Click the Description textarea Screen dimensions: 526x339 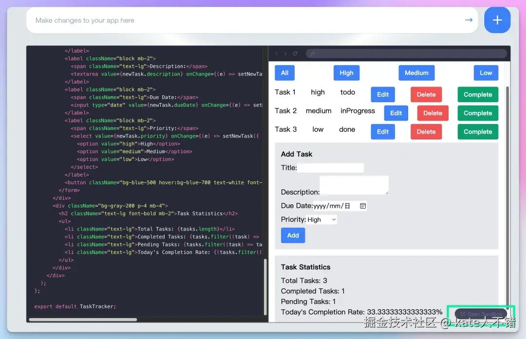tap(354, 185)
